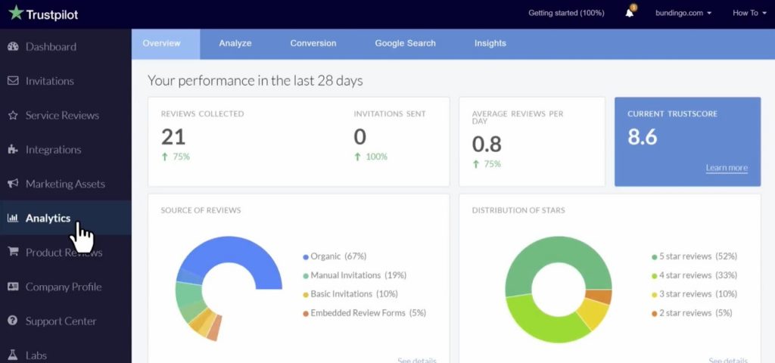775x363 pixels.
Task: Select the Overview tab
Action: 166,44
